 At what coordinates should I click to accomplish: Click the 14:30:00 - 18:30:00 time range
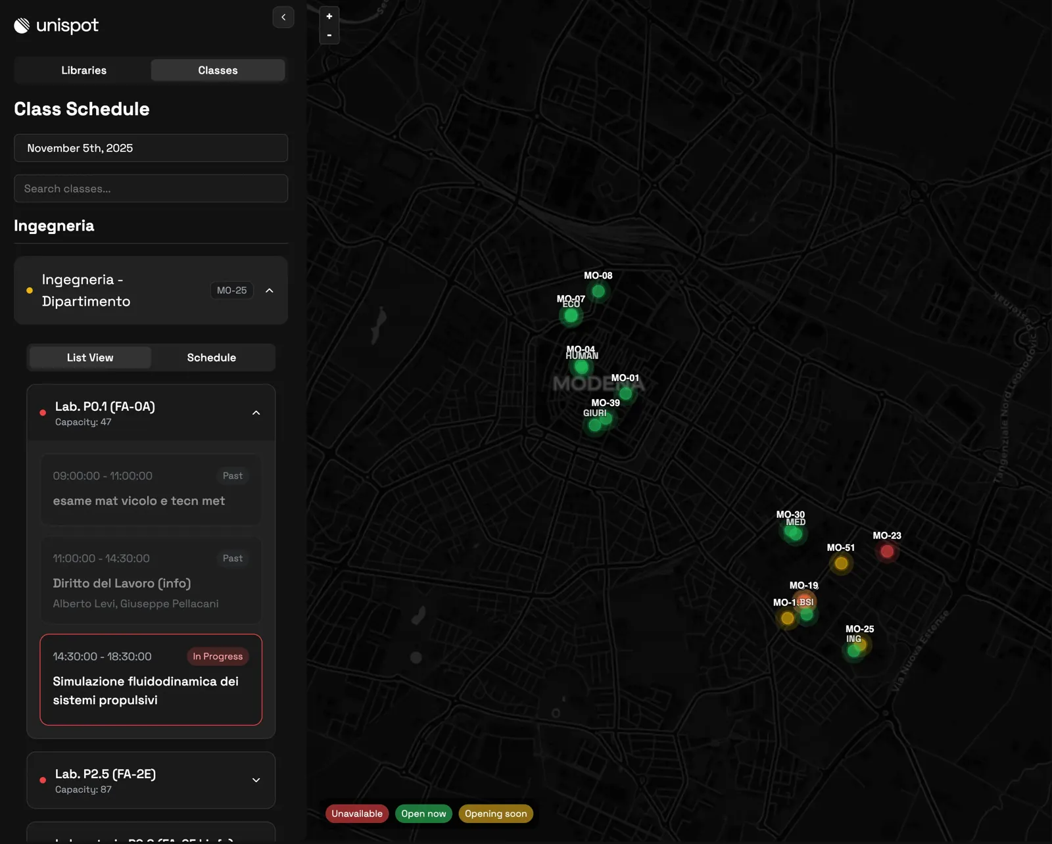102,657
